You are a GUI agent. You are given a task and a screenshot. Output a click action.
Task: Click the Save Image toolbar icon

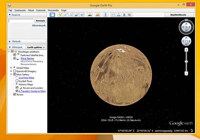124,15
